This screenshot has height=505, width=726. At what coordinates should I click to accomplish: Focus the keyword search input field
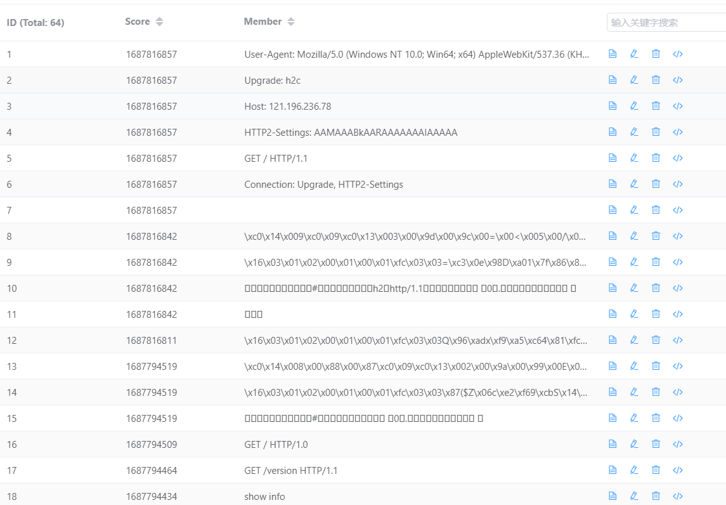[666, 22]
